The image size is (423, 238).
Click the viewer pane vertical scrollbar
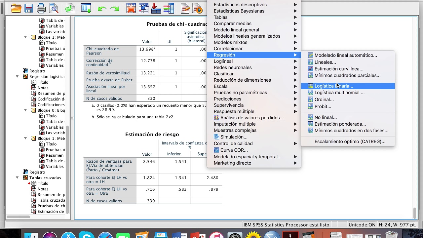415,213
